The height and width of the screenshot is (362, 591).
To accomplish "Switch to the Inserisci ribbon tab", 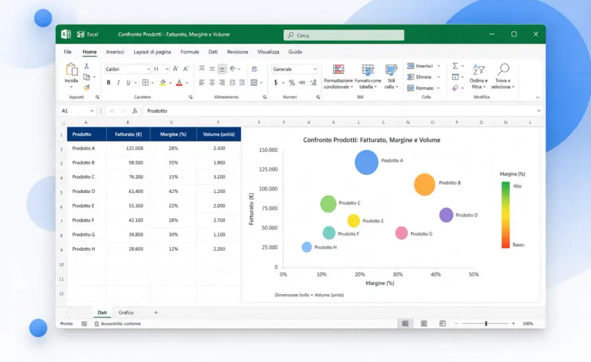I will click(x=115, y=52).
